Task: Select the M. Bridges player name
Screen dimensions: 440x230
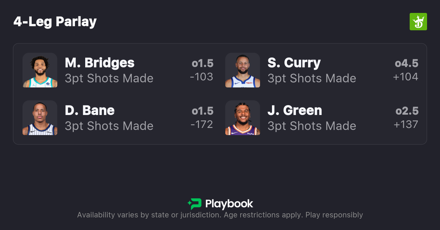Action: point(100,63)
